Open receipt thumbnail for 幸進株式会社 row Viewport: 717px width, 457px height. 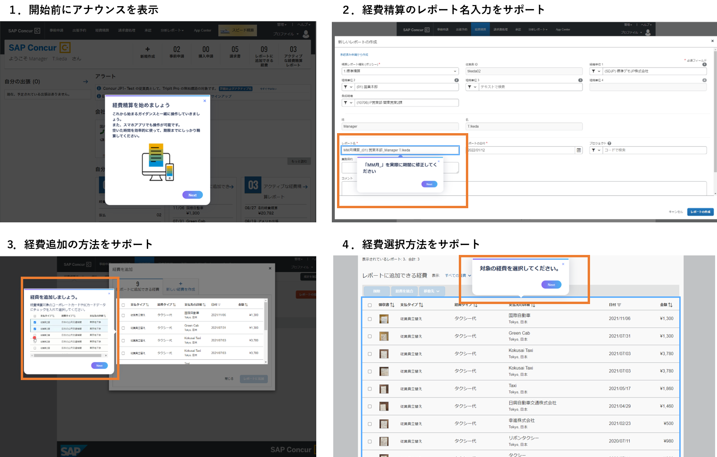pyautogui.click(x=384, y=424)
